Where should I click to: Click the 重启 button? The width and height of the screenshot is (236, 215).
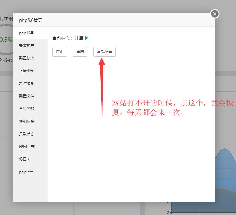[80, 52]
